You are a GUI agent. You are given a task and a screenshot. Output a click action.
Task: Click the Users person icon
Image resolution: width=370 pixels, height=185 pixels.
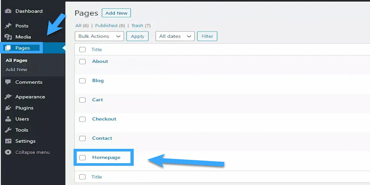click(8, 119)
